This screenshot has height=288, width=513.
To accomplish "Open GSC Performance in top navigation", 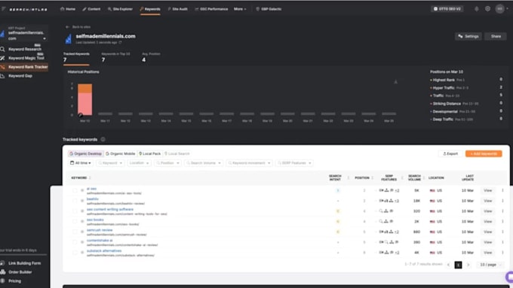I will pos(211,9).
